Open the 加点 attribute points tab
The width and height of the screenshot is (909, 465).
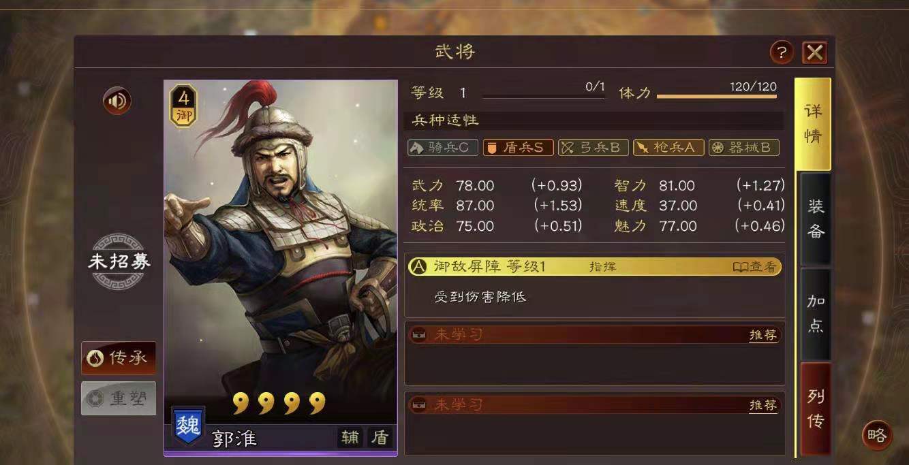pyautogui.click(x=816, y=314)
